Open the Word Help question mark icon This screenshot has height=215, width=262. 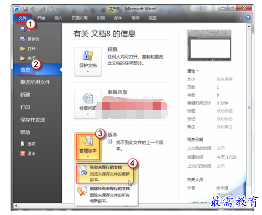pos(248,18)
